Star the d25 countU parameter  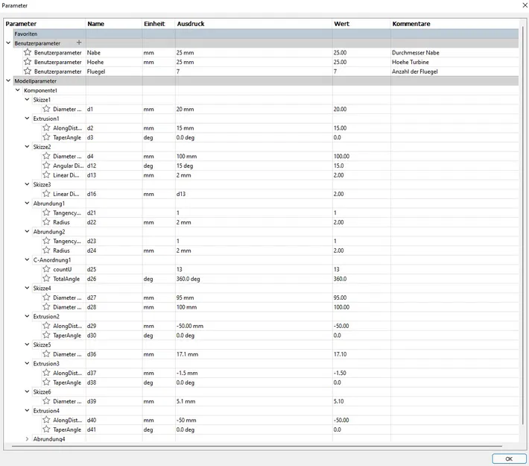pyautogui.click(x=46, y=269)
